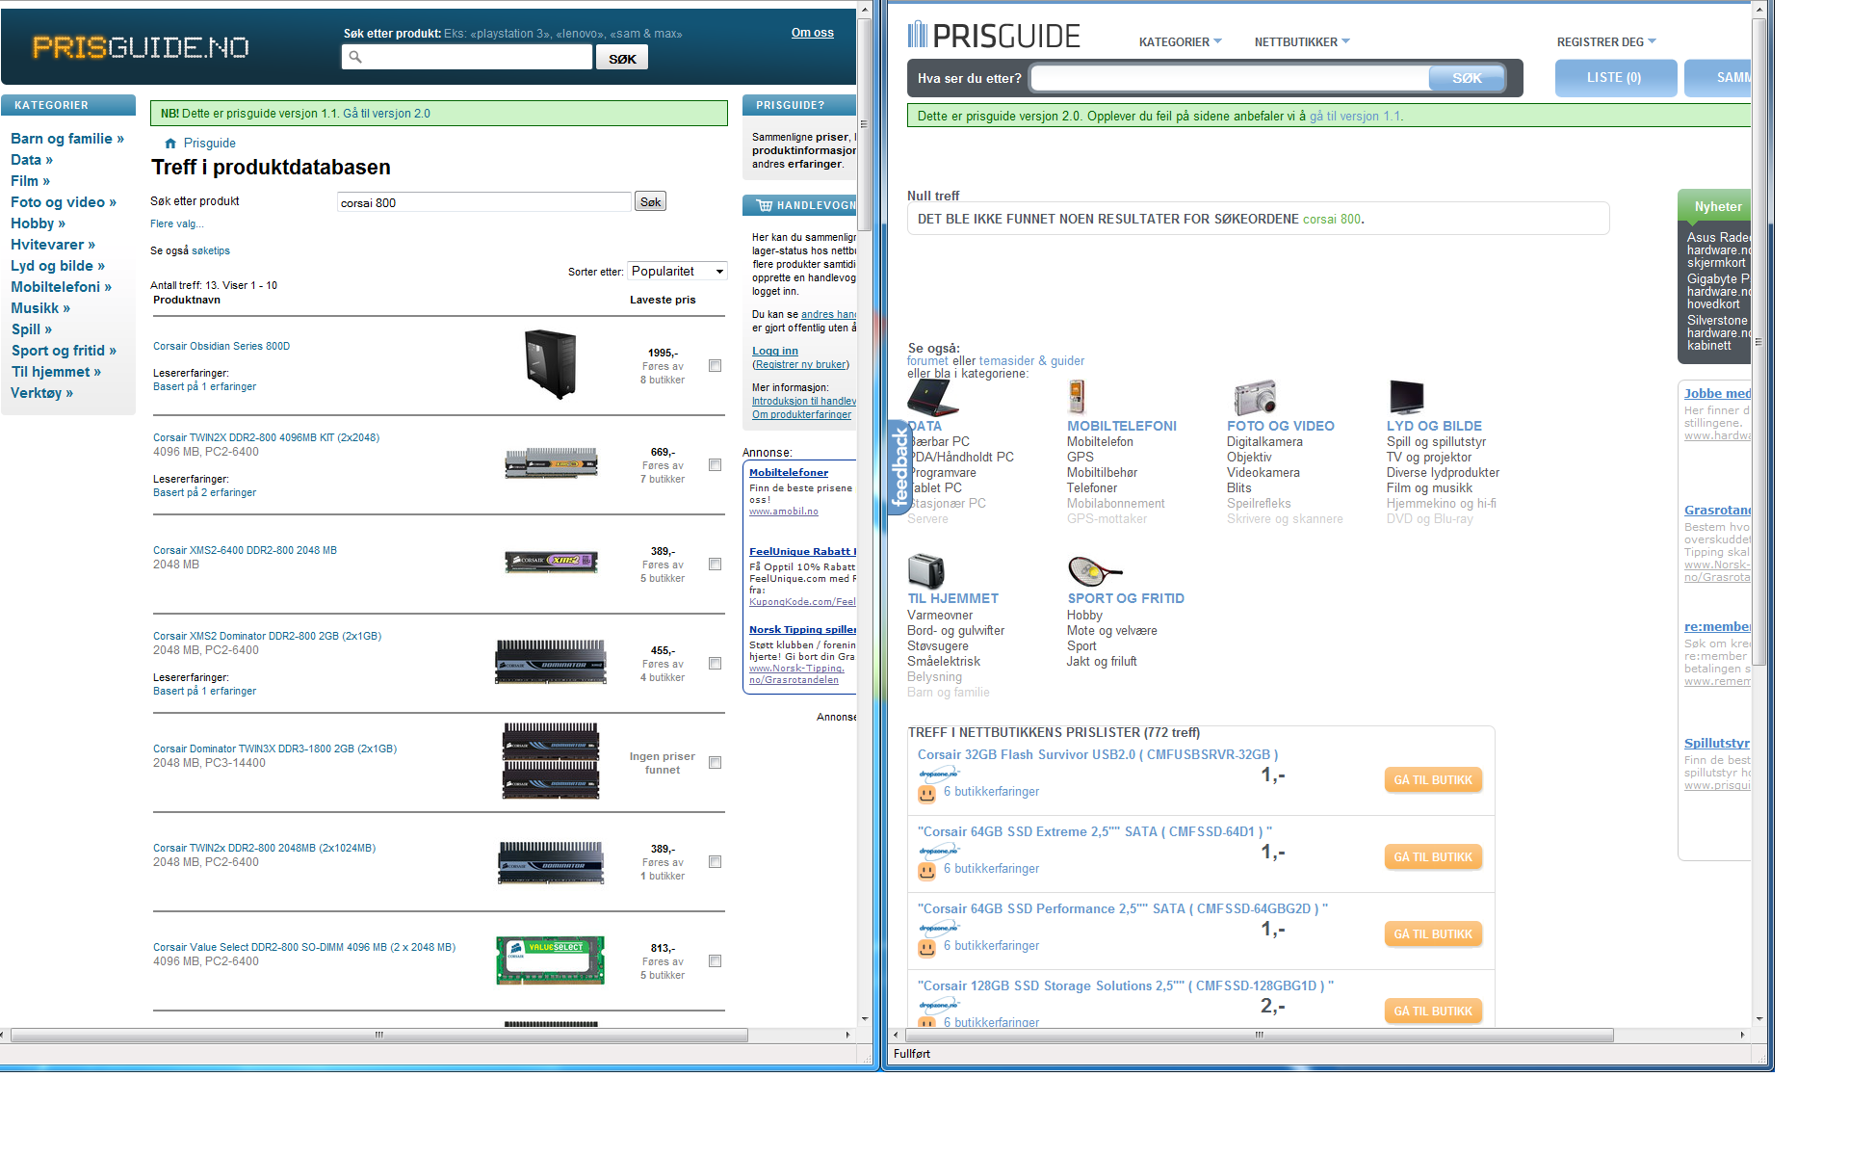Click dropzone.no logo under 32GB Flash Survivor
Screen dimensions: 1849x1156
click(x=939, y=773)
